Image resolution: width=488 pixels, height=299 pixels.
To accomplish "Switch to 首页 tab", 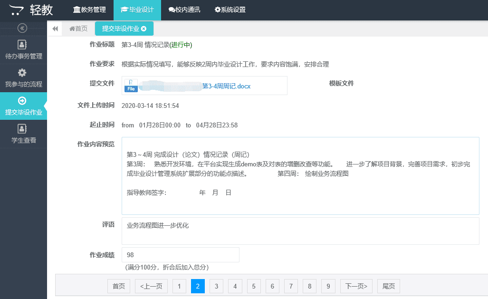I will pos(78,29).
